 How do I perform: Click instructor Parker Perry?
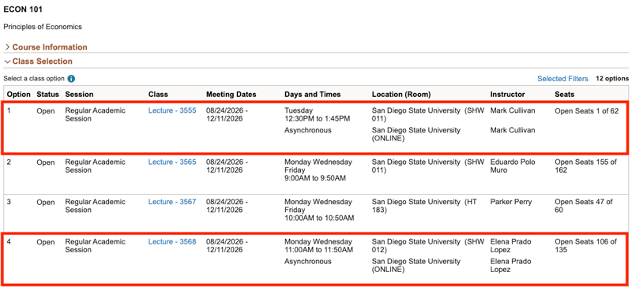pyautogui.click(x=511, y=202)
